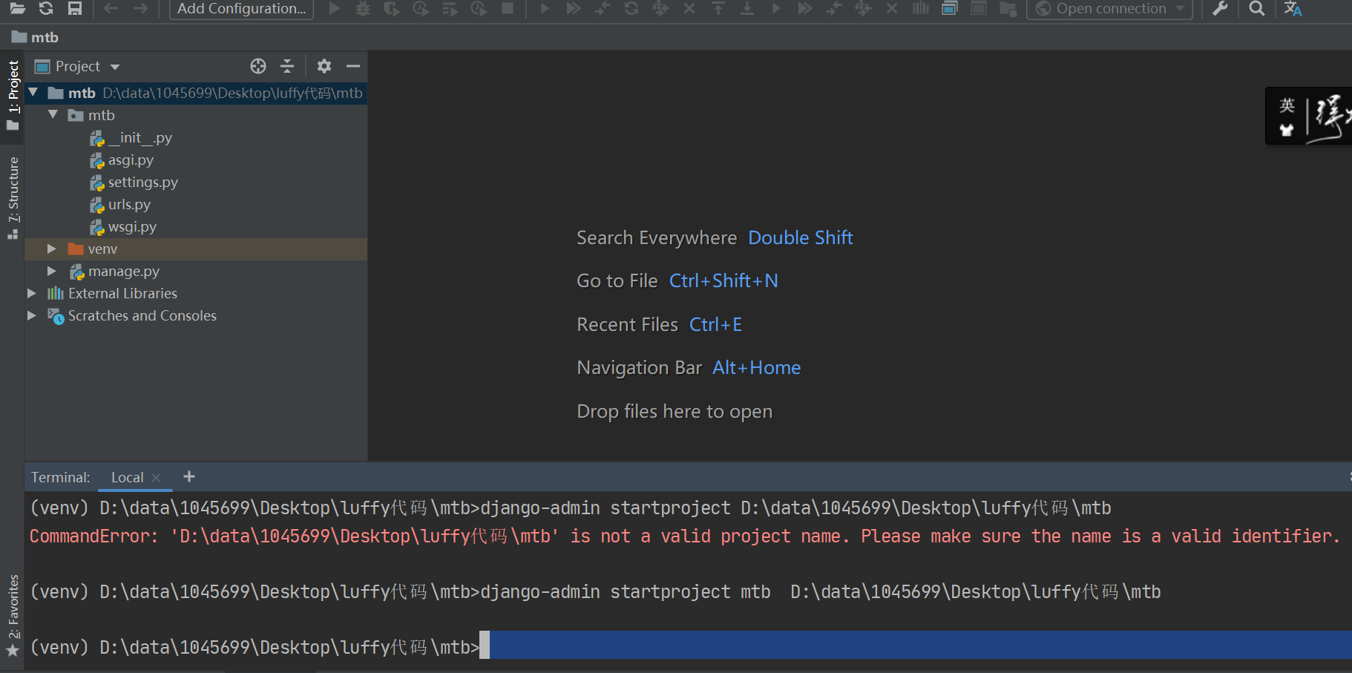Image resolution: width=1352 pixels, height=673 pixels.
Task: Click the download arrow icon in toolbar
Action: pyautogui.click(x=747, y=8)
